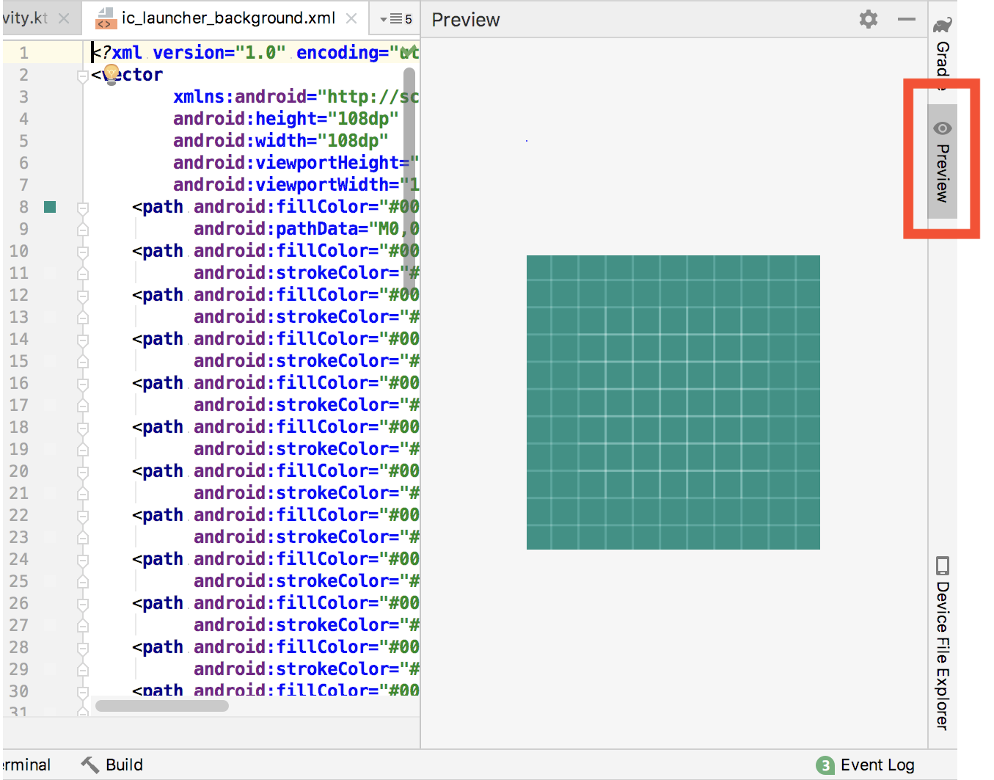Image resolution: width=994 pixels, height=780 pixels.
Task: Collapse the vector tag fold on line 2
Action: coord(83,75)
